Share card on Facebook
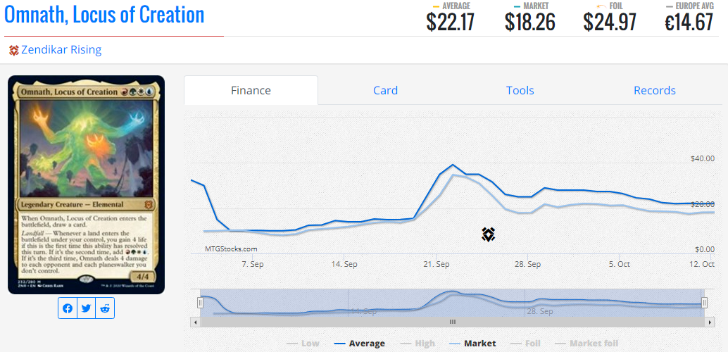The width and height of the screenshot is (728, 352). tap(68, 308)
